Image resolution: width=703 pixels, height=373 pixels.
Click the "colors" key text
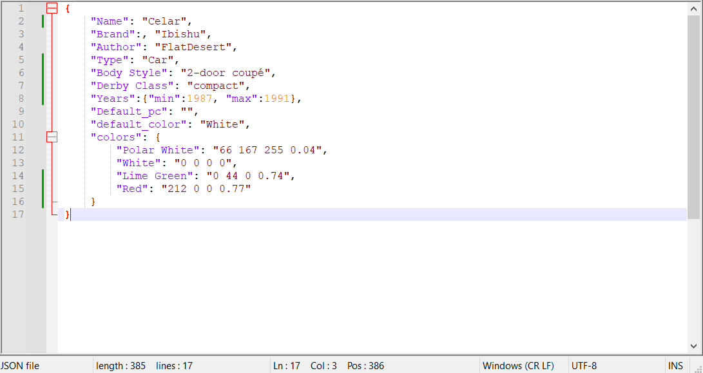point(116,138)
